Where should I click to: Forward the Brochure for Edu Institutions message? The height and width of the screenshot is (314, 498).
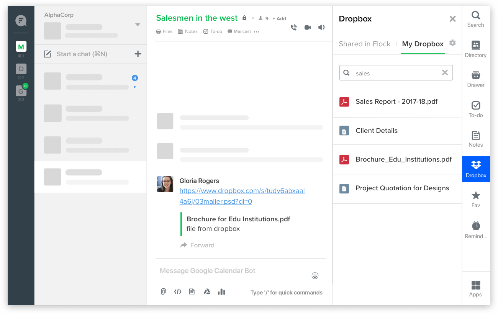point(198,245)
